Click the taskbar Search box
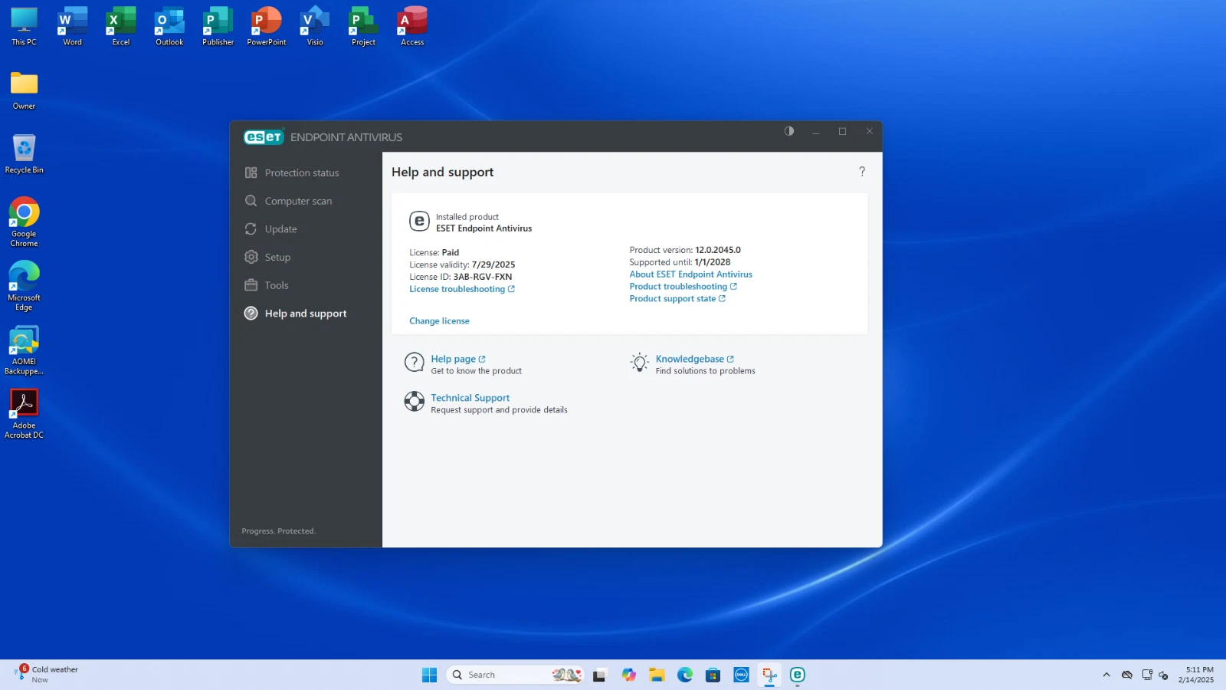The image size is (1226, 690). tap(515, 675)
